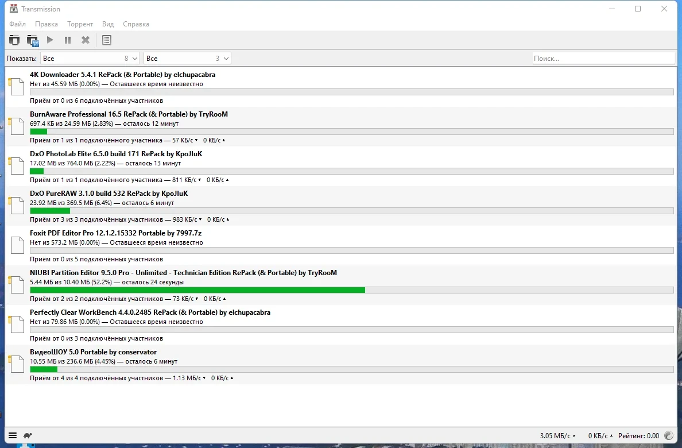Open a torrent file via toolbar icon
Image resolution: width=682 pixels, height=448 pixels.
(x=14, y=40)
